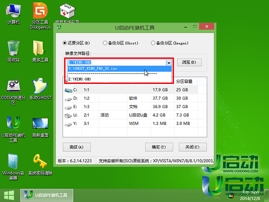Click the 17.9 GB free space cell
Viewport: 269px width, 202px height.
click(160, 90)
